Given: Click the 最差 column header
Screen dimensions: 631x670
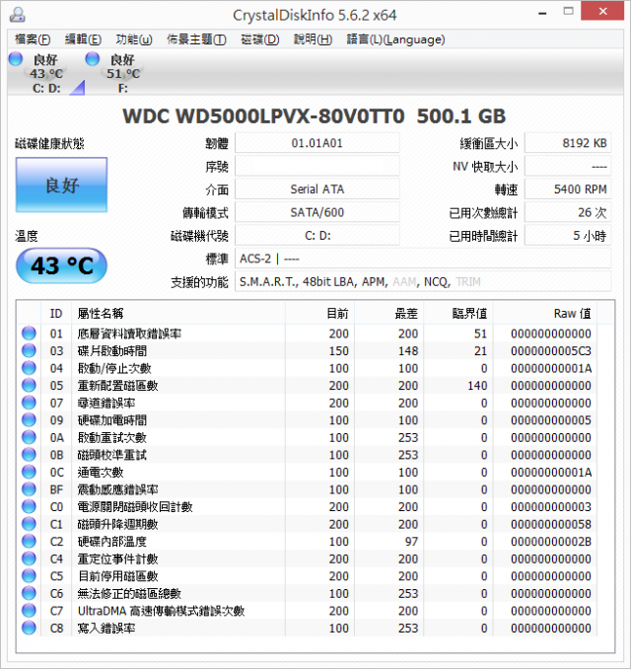Looking at the screenshot, I should [388, 313].
